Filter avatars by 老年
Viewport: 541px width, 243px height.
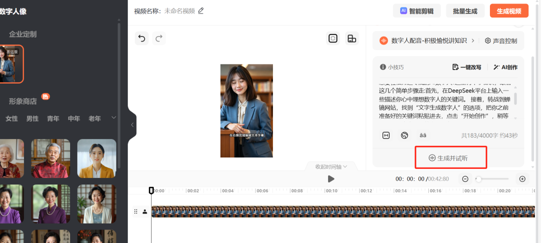(x=95, y=118)
